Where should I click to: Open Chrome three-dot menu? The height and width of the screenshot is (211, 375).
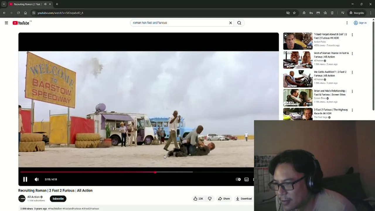(x=371, y=13)
